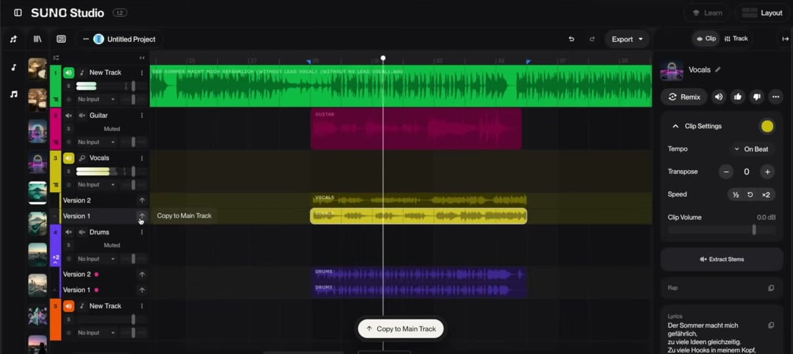The height and width of the screenshot is (354, 793).
Task: Click the Extract Stems button
Action: (722, 259)
